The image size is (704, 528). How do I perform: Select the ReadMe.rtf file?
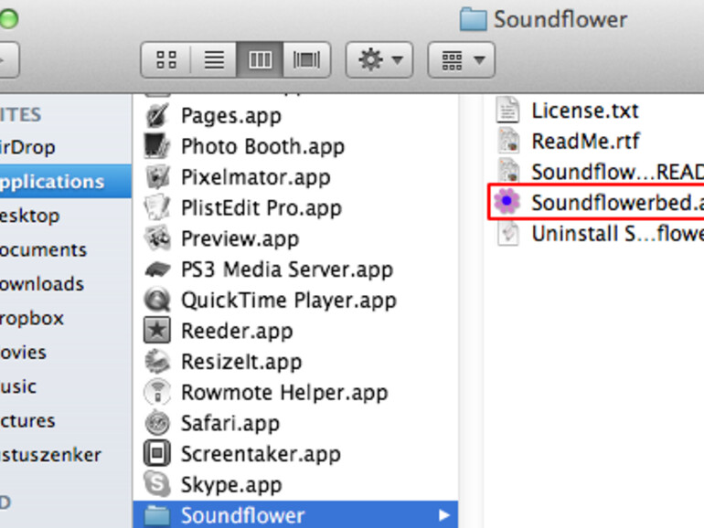click(x=585, y=141)
